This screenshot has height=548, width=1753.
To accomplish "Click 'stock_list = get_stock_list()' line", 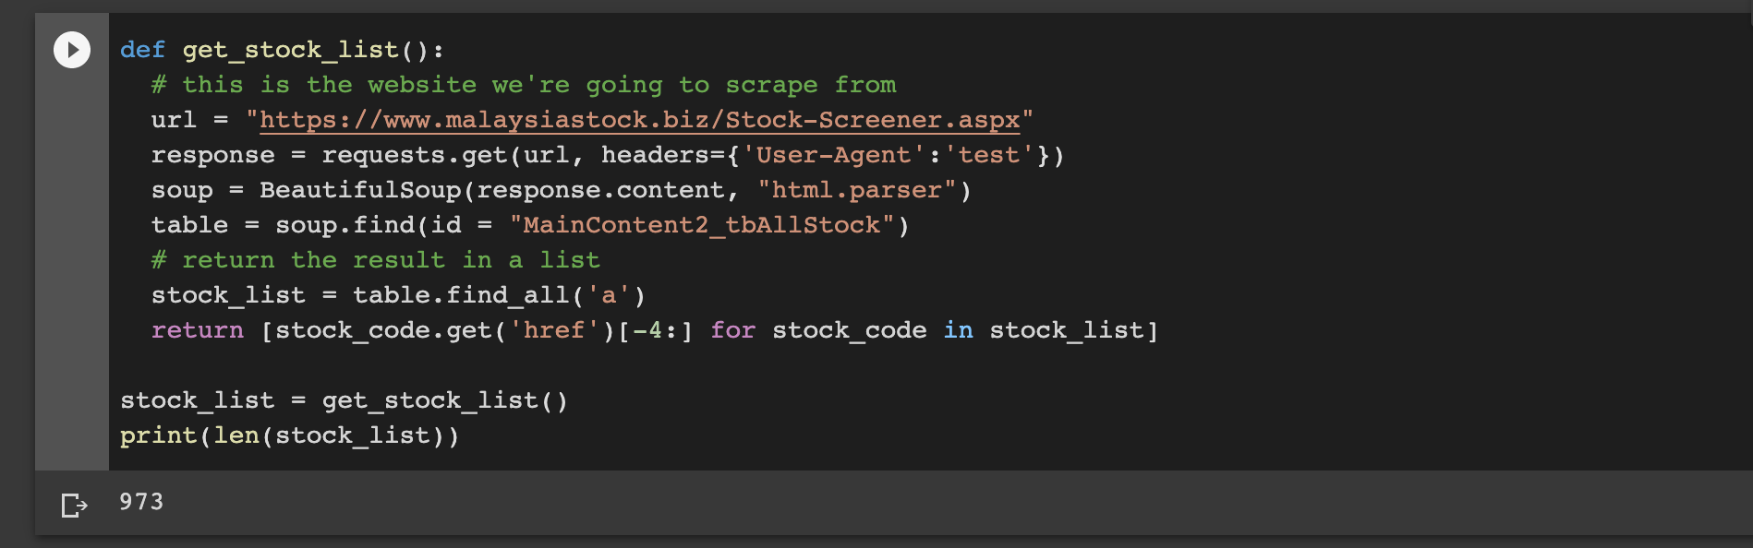I will click(344, 400).
